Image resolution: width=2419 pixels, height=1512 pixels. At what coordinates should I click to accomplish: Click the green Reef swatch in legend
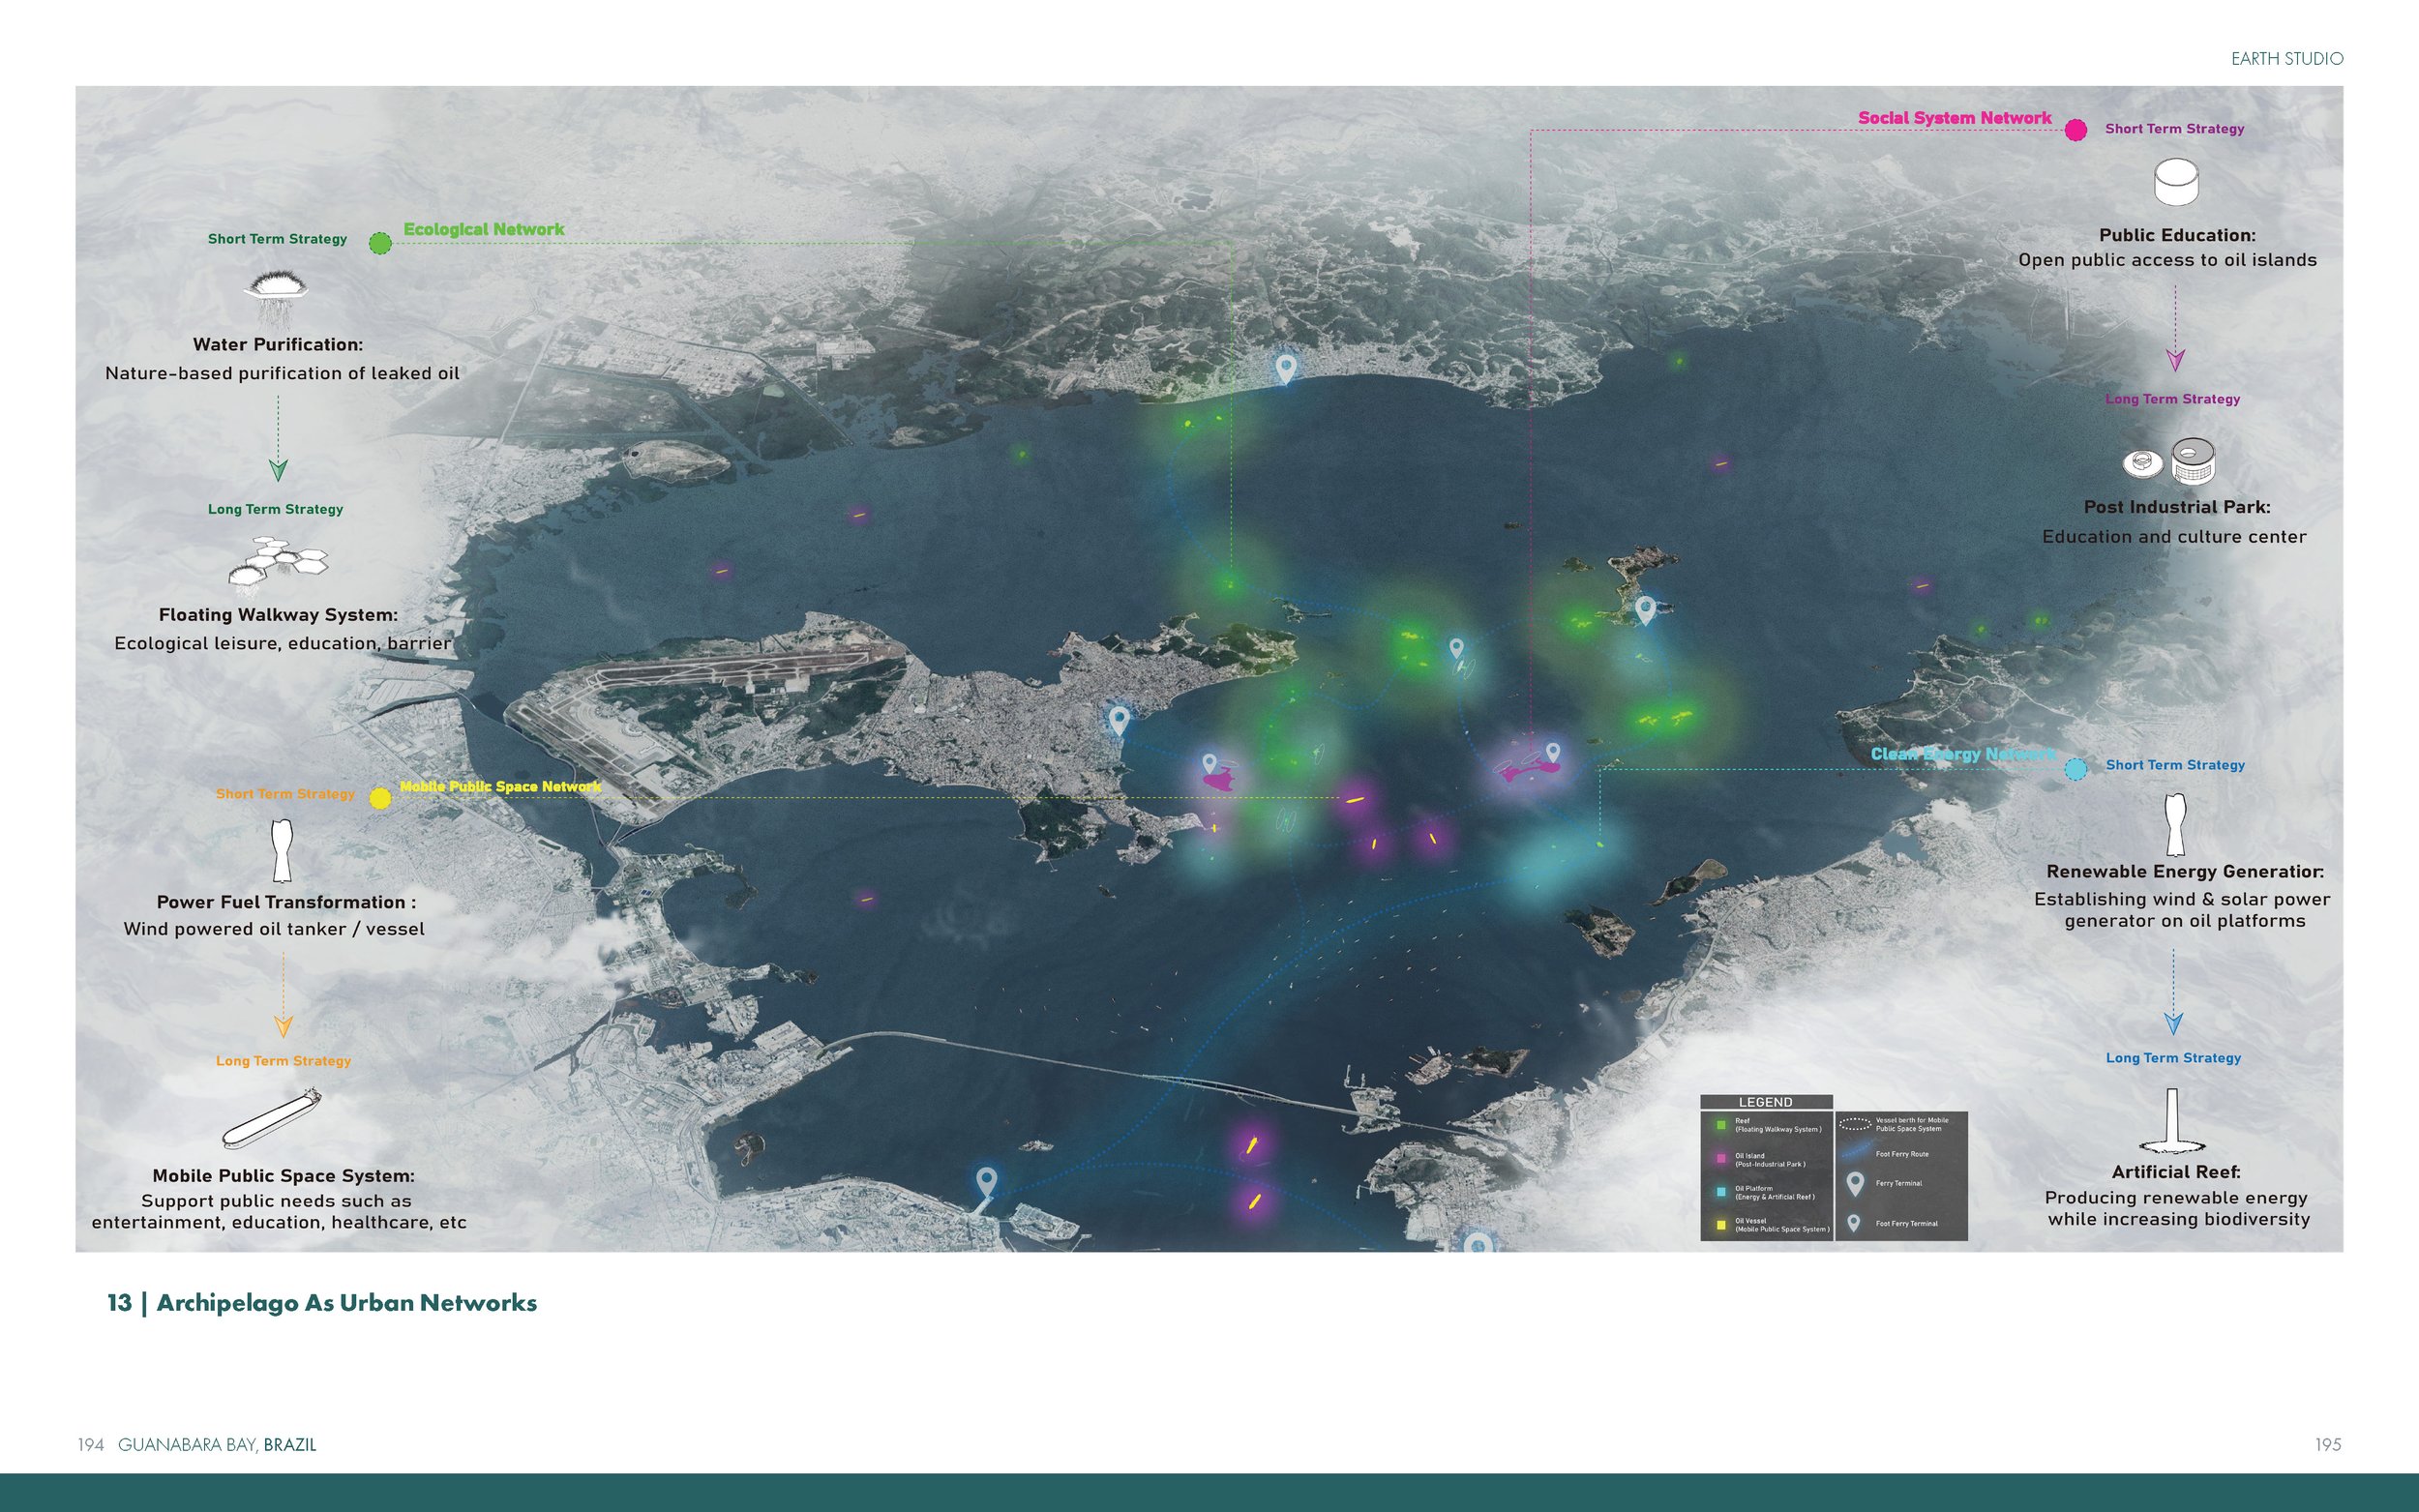[x=1720, y=1125]
